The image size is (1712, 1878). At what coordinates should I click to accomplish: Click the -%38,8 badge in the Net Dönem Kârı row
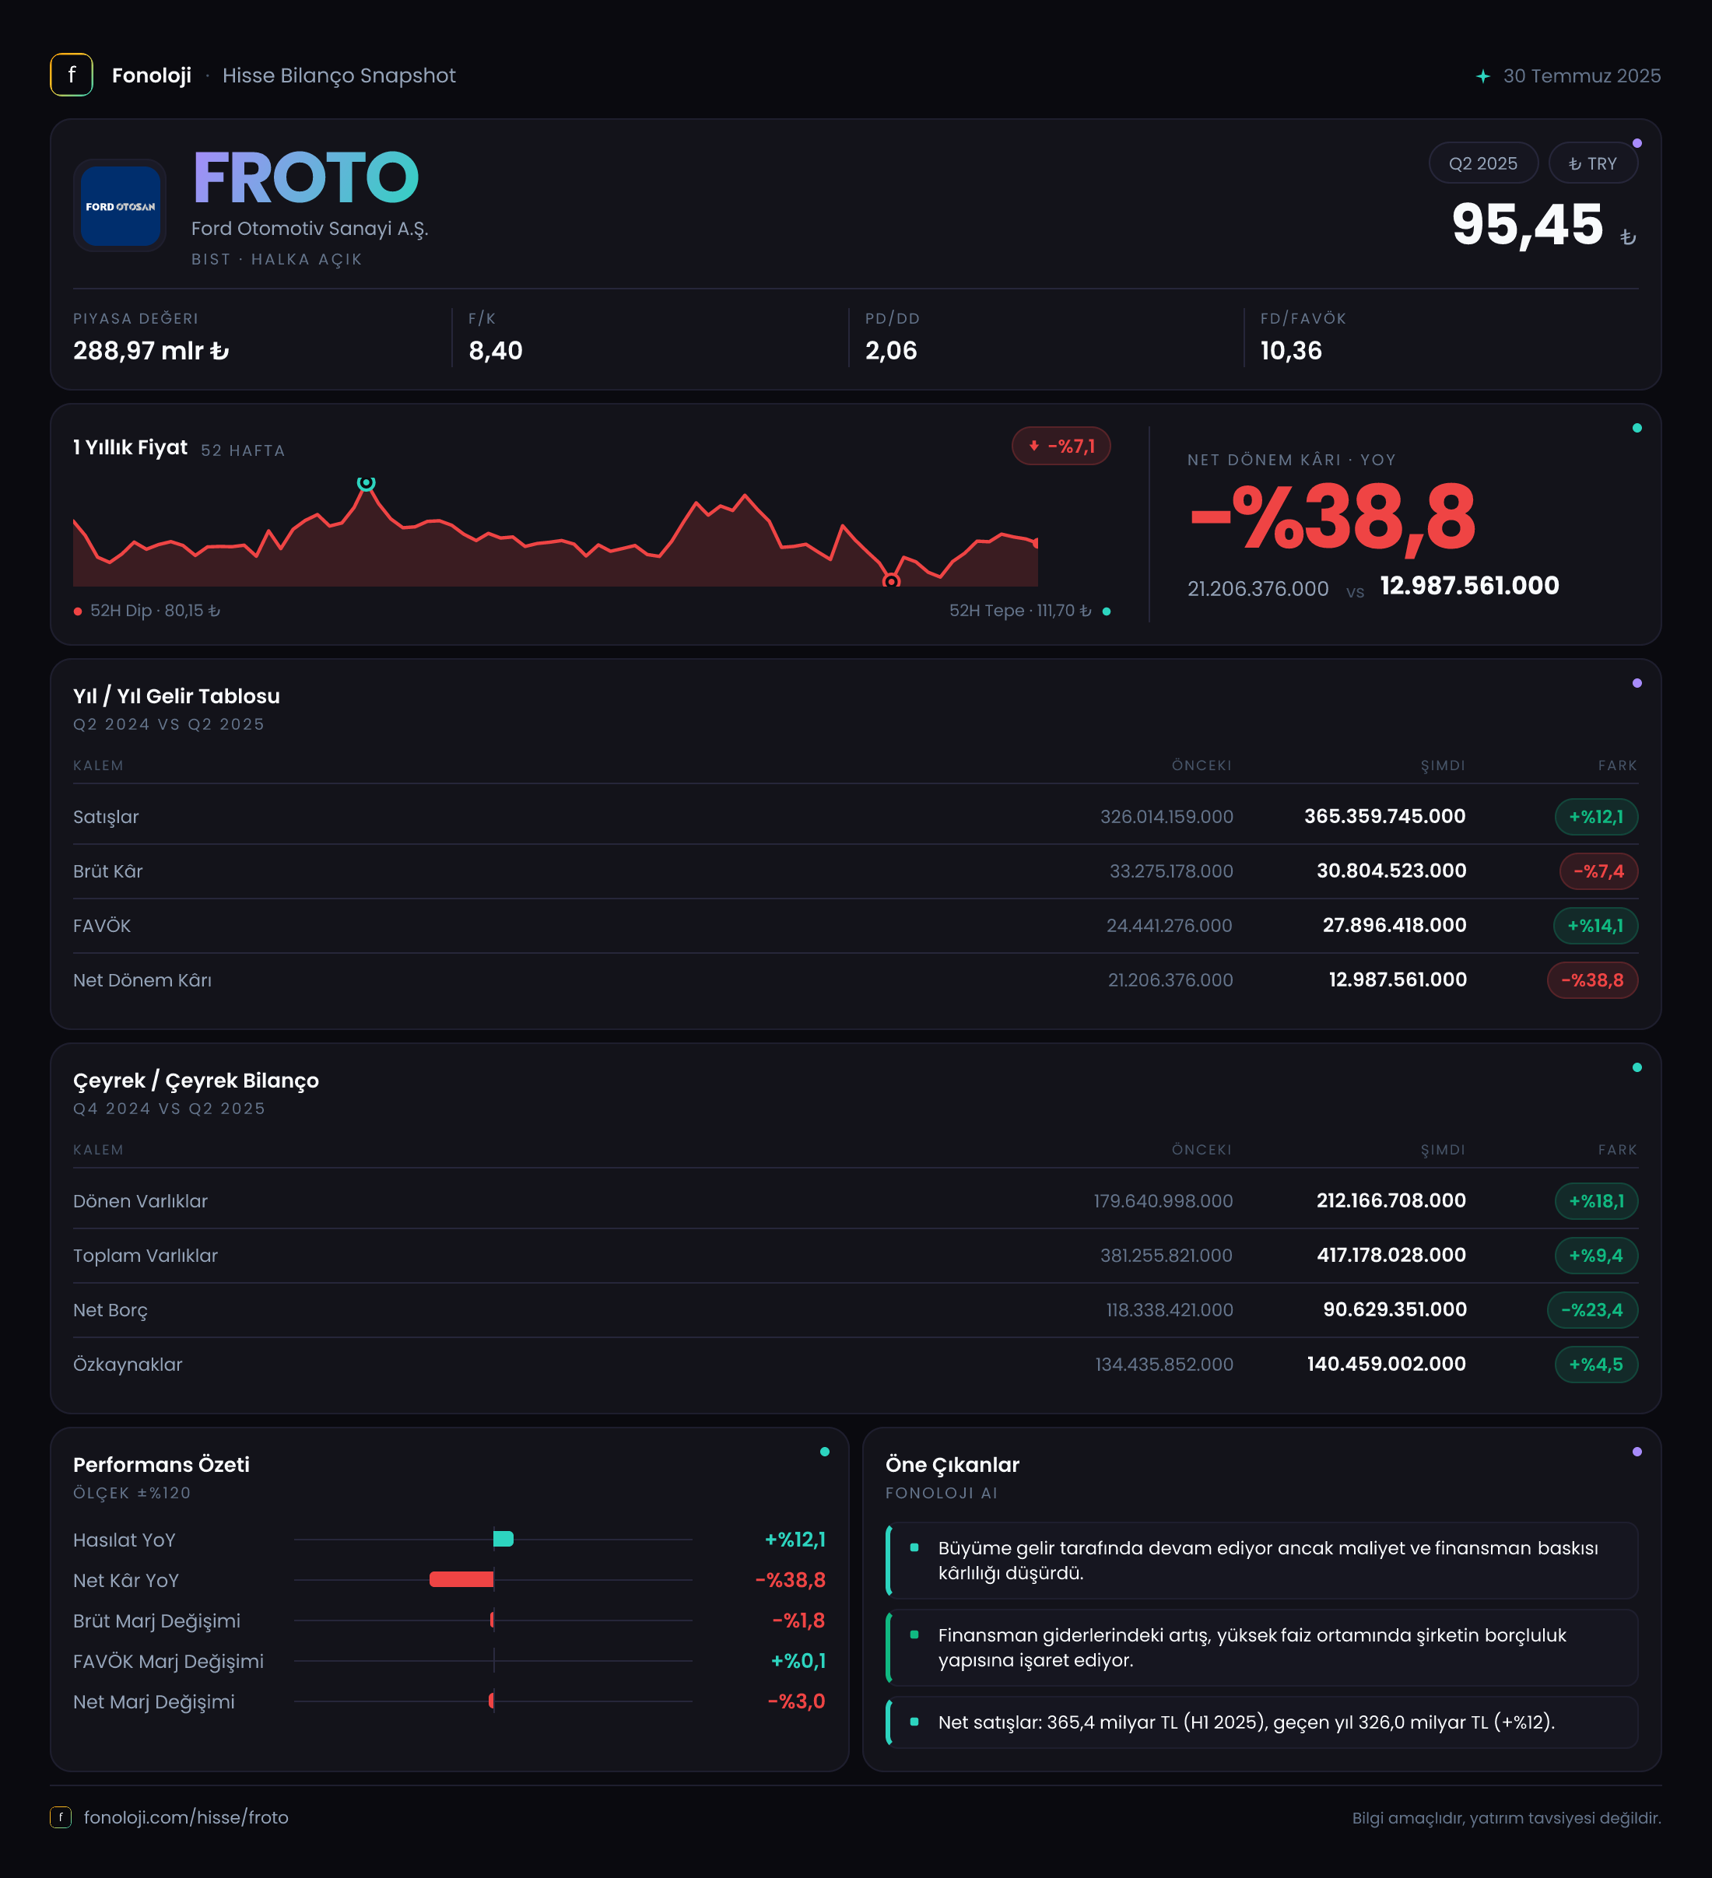point(1592,980)
